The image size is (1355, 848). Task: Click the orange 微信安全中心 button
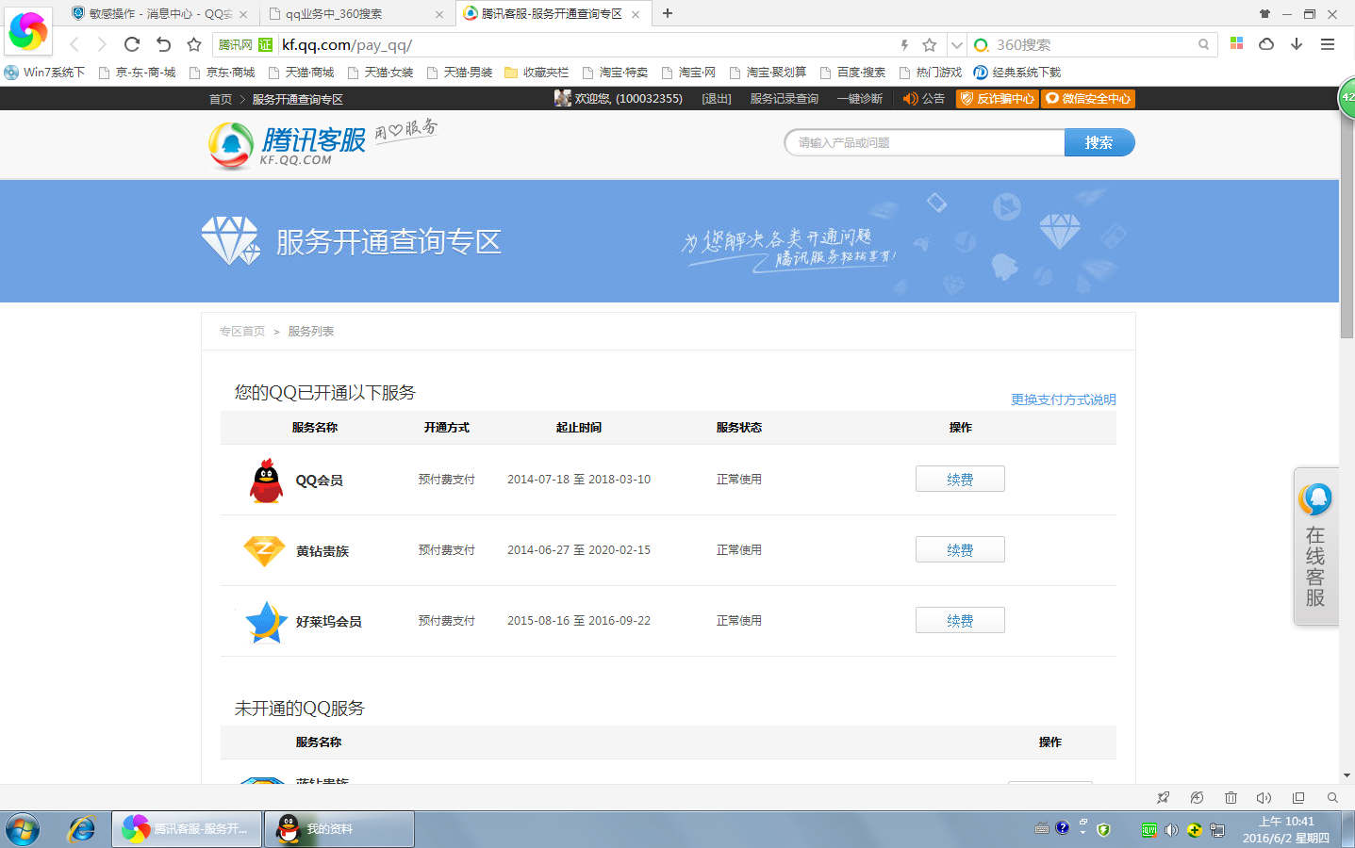coord(1088,98)
